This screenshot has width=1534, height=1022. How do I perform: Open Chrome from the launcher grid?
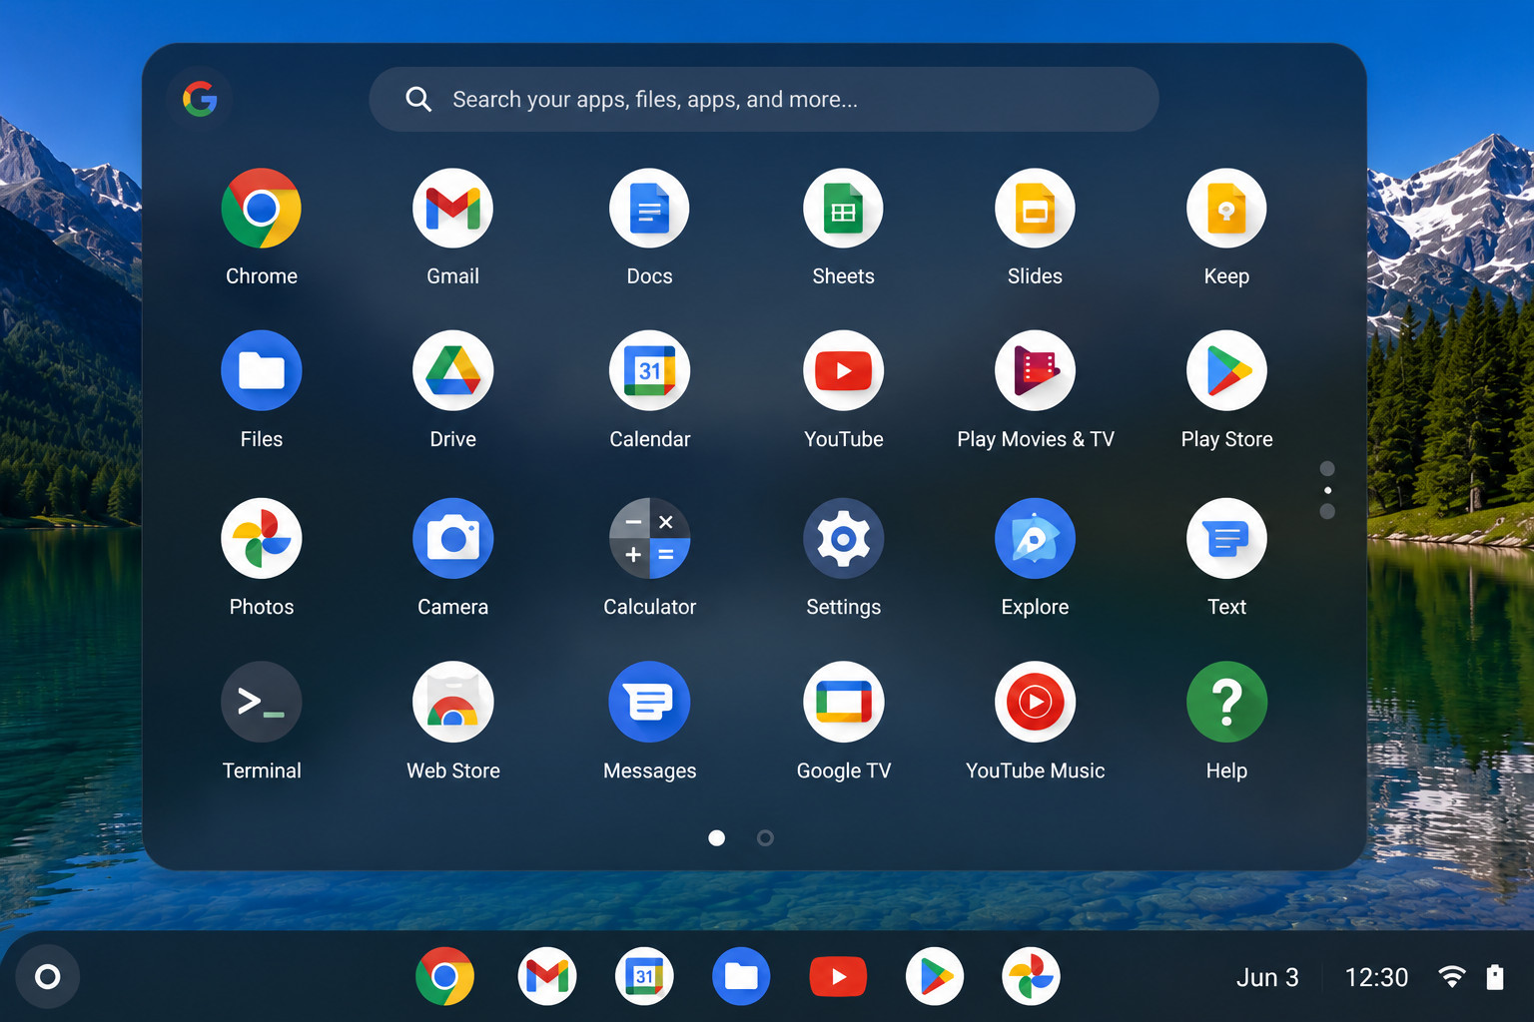[261, 209]
